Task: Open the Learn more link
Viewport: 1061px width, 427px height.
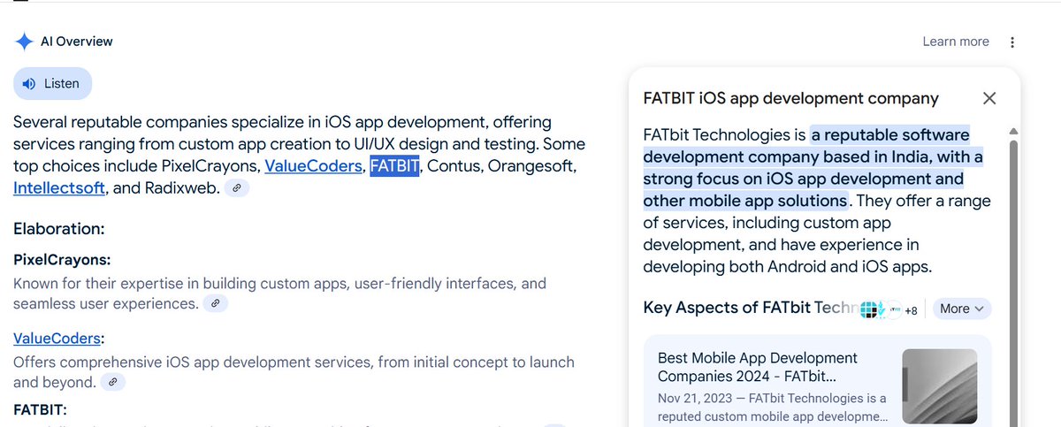Action: coord(956,42)
